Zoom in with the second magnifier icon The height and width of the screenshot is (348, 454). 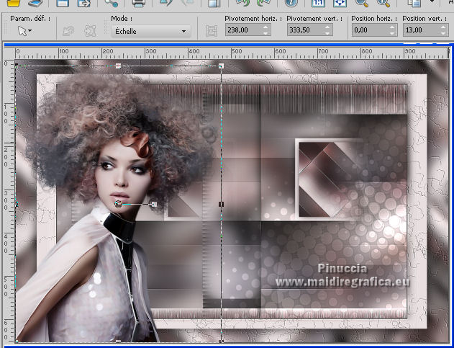click(x=383, y=3)
